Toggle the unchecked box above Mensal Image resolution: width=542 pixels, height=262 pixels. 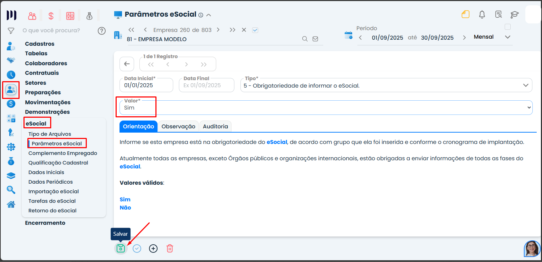point(508,27)
